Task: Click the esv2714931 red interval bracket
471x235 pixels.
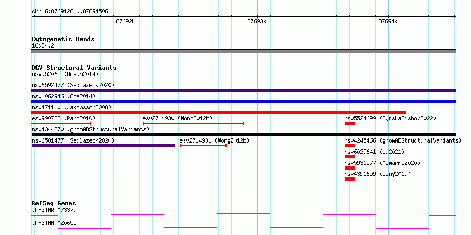Action: point(203,146)
